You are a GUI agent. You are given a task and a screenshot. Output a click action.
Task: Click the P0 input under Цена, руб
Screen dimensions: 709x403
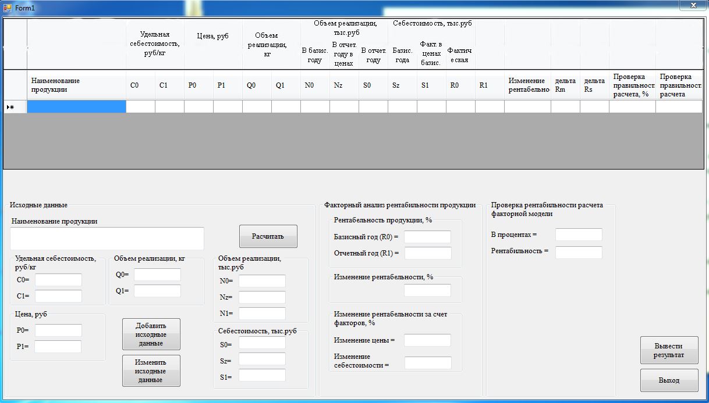click(x=58, y=331)
